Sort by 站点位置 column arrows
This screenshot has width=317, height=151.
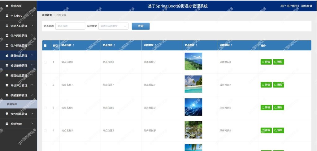[x=115, y=45]
